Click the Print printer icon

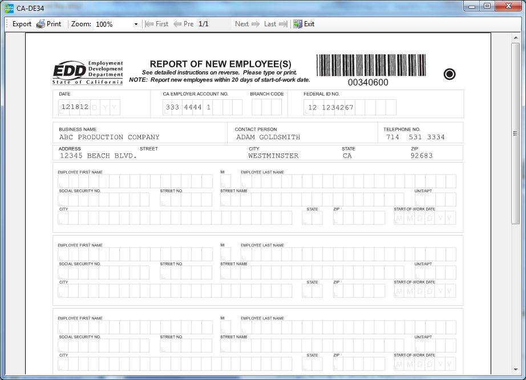[41, 24]
